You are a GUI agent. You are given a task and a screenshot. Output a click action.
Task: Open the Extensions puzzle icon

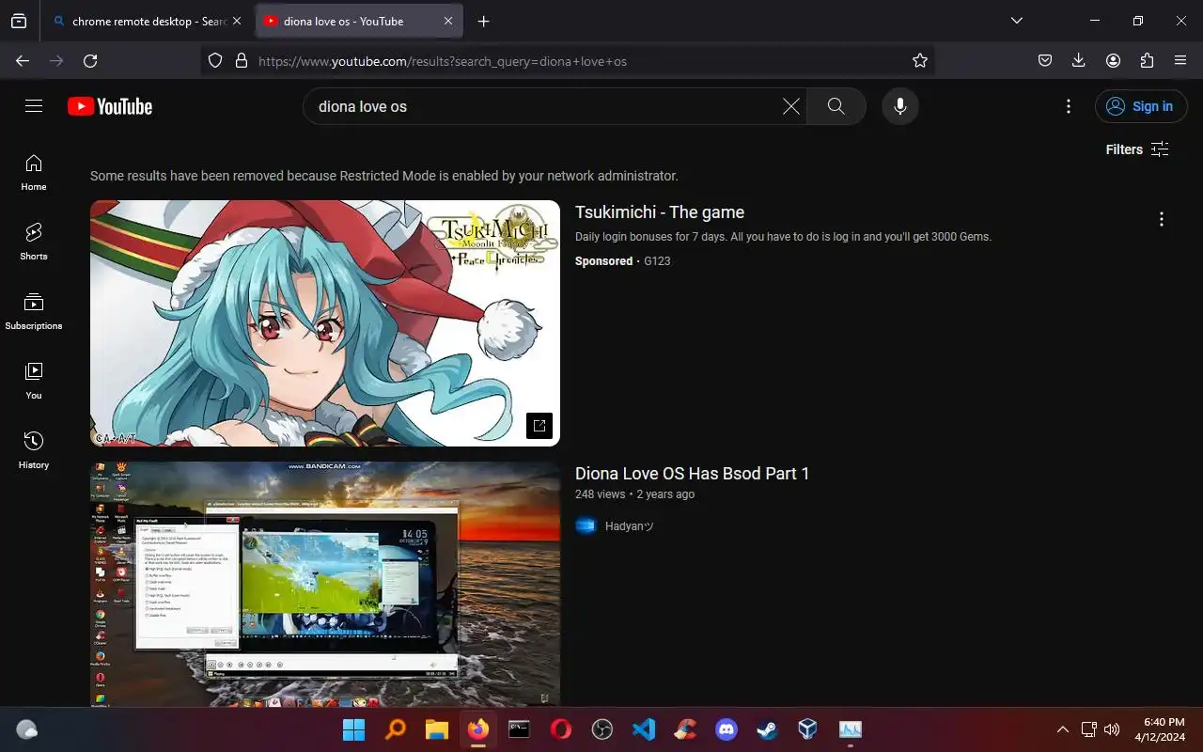pyautogui.click(x=1147, y=60)
